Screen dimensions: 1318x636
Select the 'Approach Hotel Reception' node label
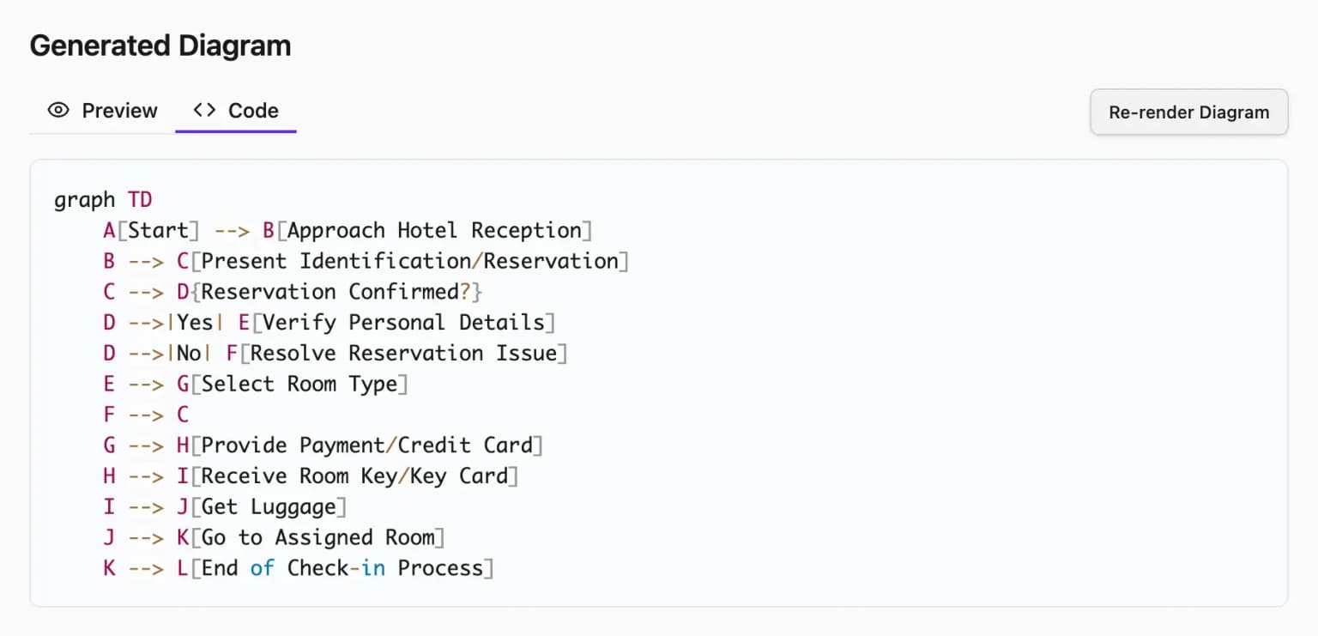[426, 230]
